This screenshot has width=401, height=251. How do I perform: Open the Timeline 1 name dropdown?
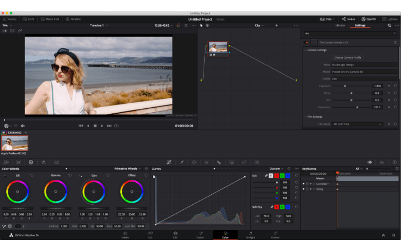coord(98,26)
